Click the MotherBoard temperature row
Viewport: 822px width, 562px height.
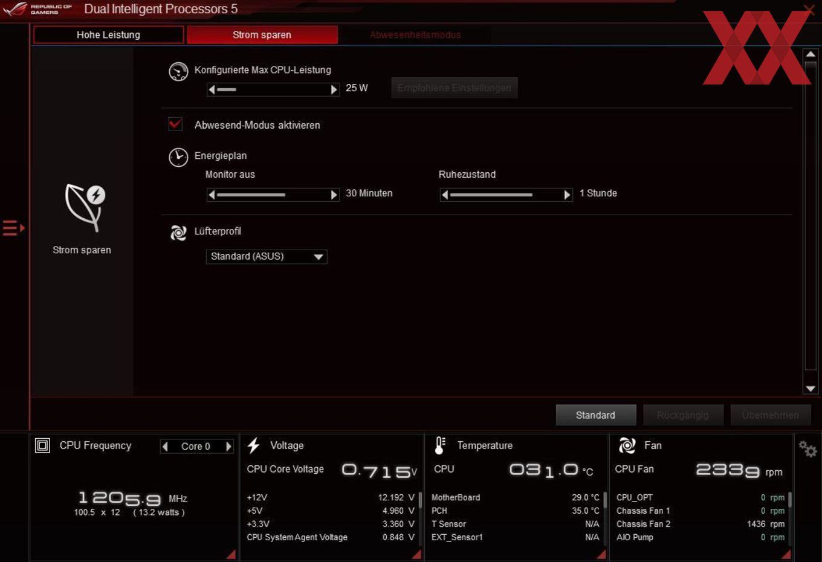[x=516, y=497]
